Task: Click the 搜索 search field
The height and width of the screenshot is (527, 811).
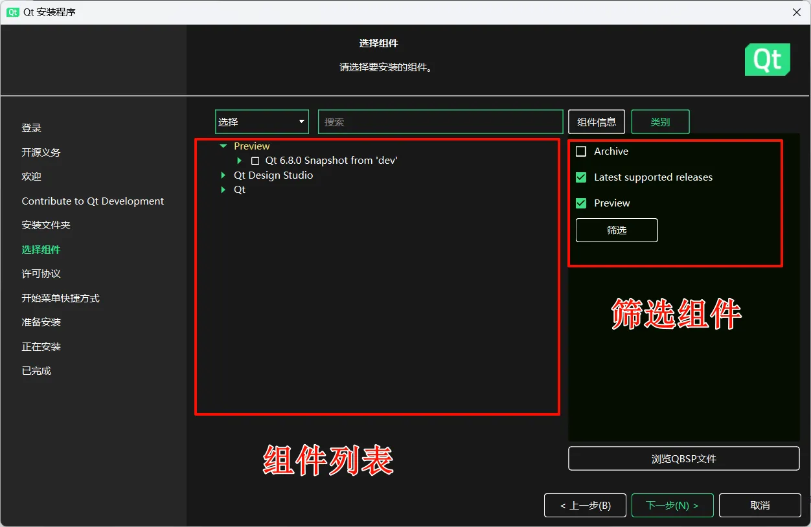Action: pyautogui.click(x=440, y=122)
